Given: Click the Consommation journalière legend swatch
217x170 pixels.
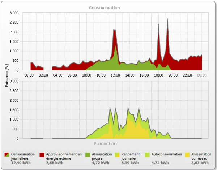Looking at the screenshot, I should [7, 154].
